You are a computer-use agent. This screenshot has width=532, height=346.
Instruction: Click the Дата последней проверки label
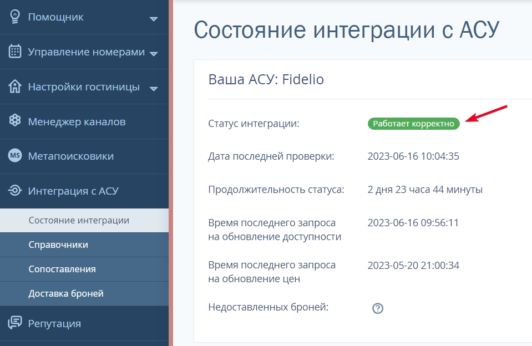[271, 156]
